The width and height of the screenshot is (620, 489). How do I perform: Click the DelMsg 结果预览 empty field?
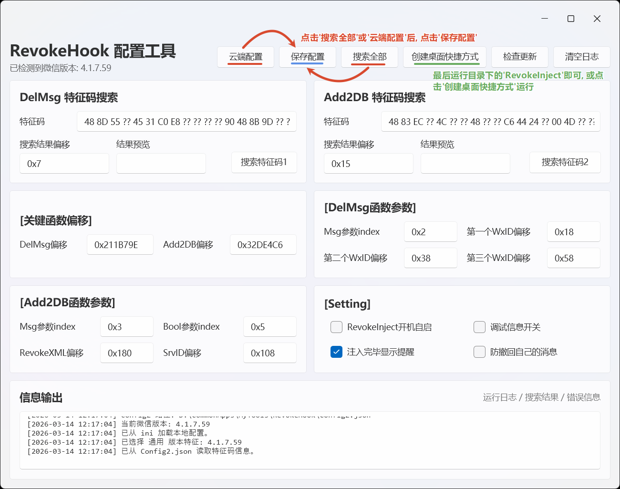[x=161, y=164]
